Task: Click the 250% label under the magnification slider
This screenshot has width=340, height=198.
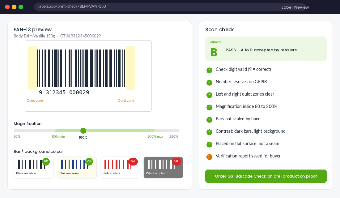Action: (x=174, y=136)
